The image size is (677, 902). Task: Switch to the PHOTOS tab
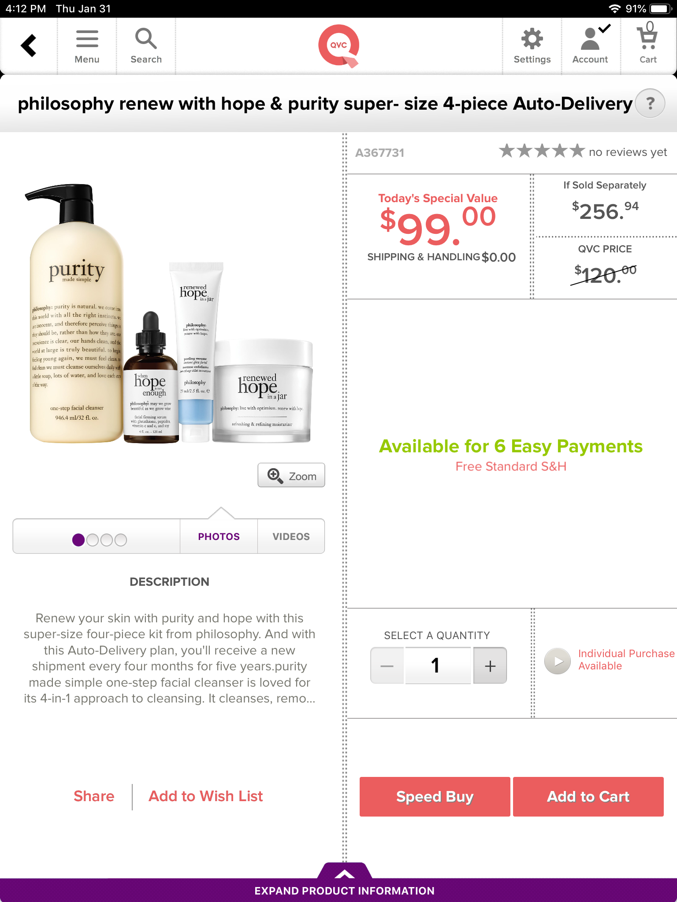click(219, 536)
